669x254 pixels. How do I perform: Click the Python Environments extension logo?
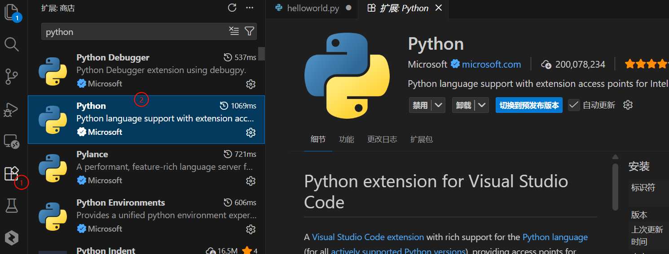(53, 216)
